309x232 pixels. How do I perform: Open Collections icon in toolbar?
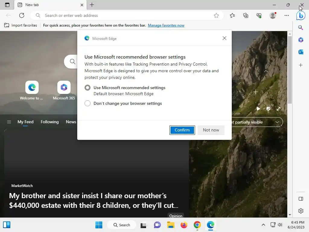246,15
